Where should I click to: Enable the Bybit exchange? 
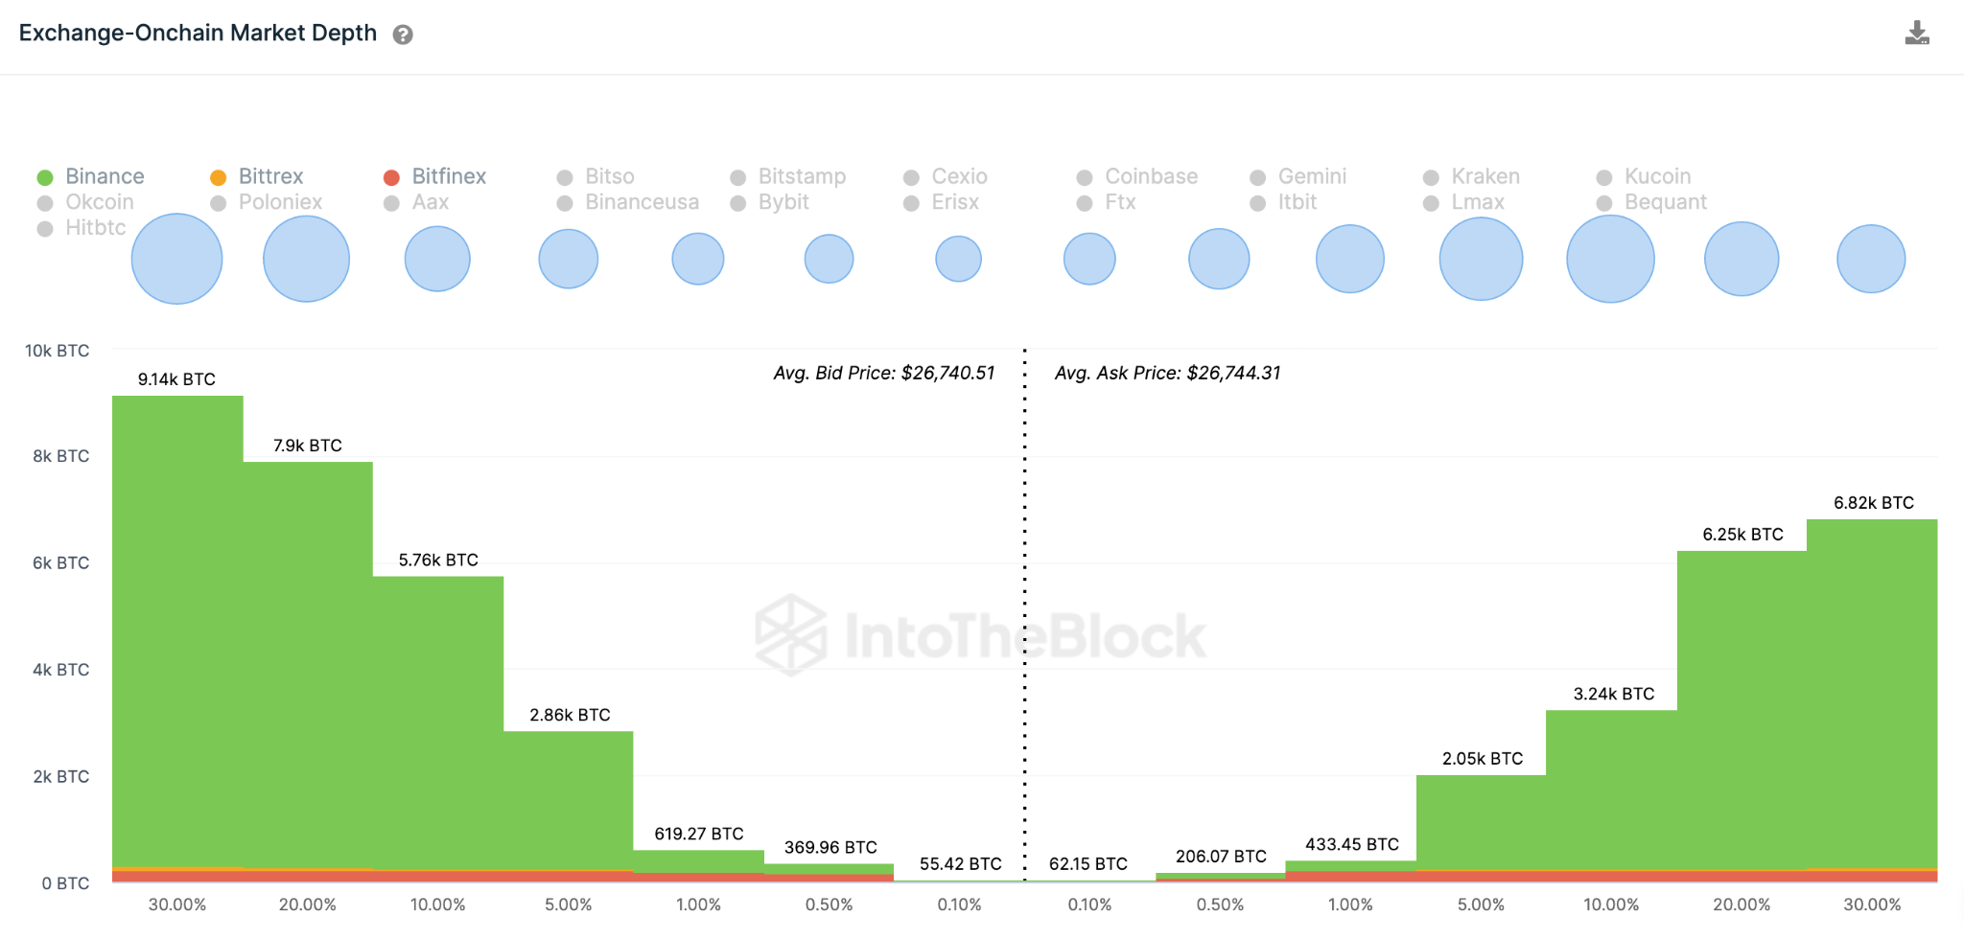coord(783,202)
